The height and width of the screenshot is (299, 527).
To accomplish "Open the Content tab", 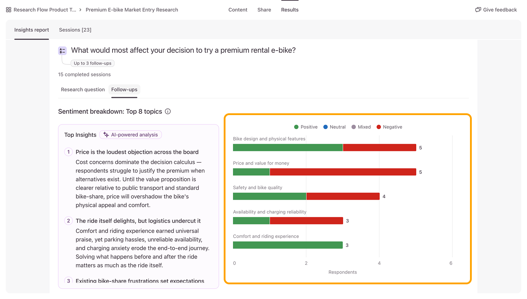I will pyautogui.click(x=238, y=10).
